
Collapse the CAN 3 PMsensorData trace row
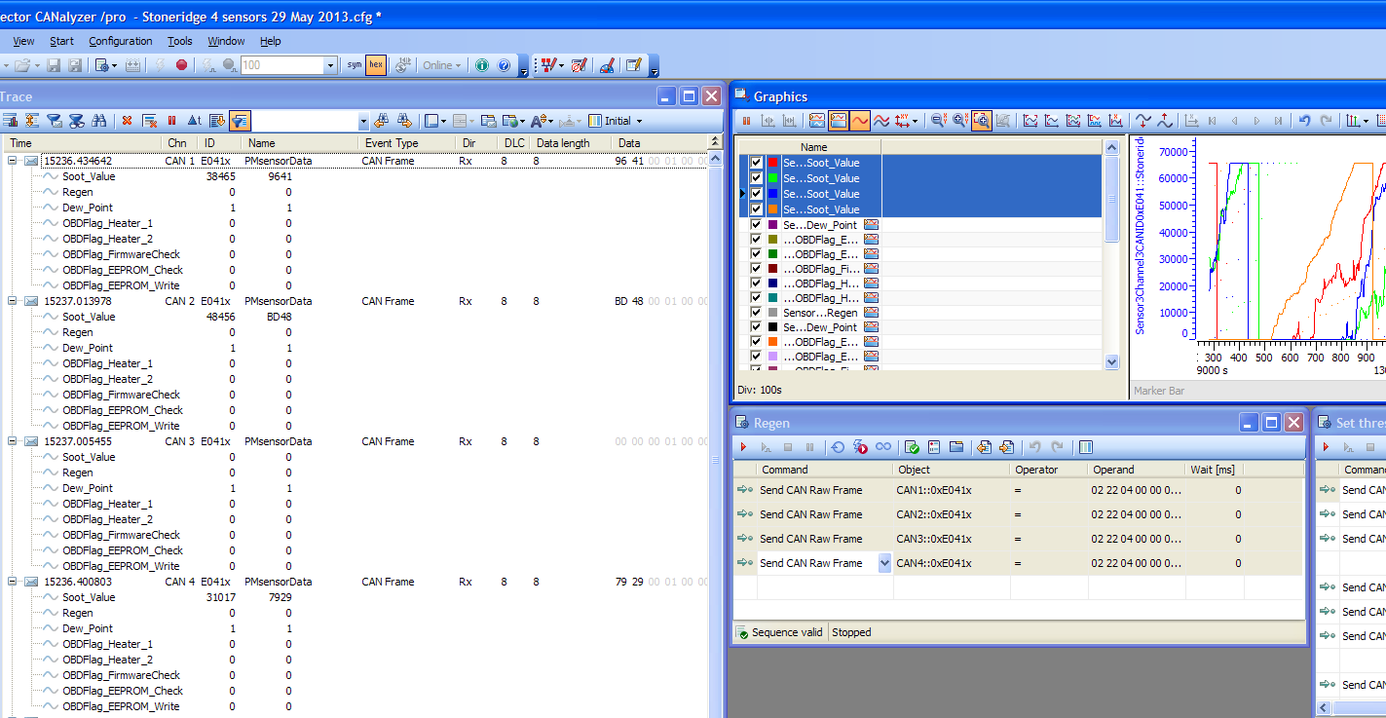(x=13, y=441)
